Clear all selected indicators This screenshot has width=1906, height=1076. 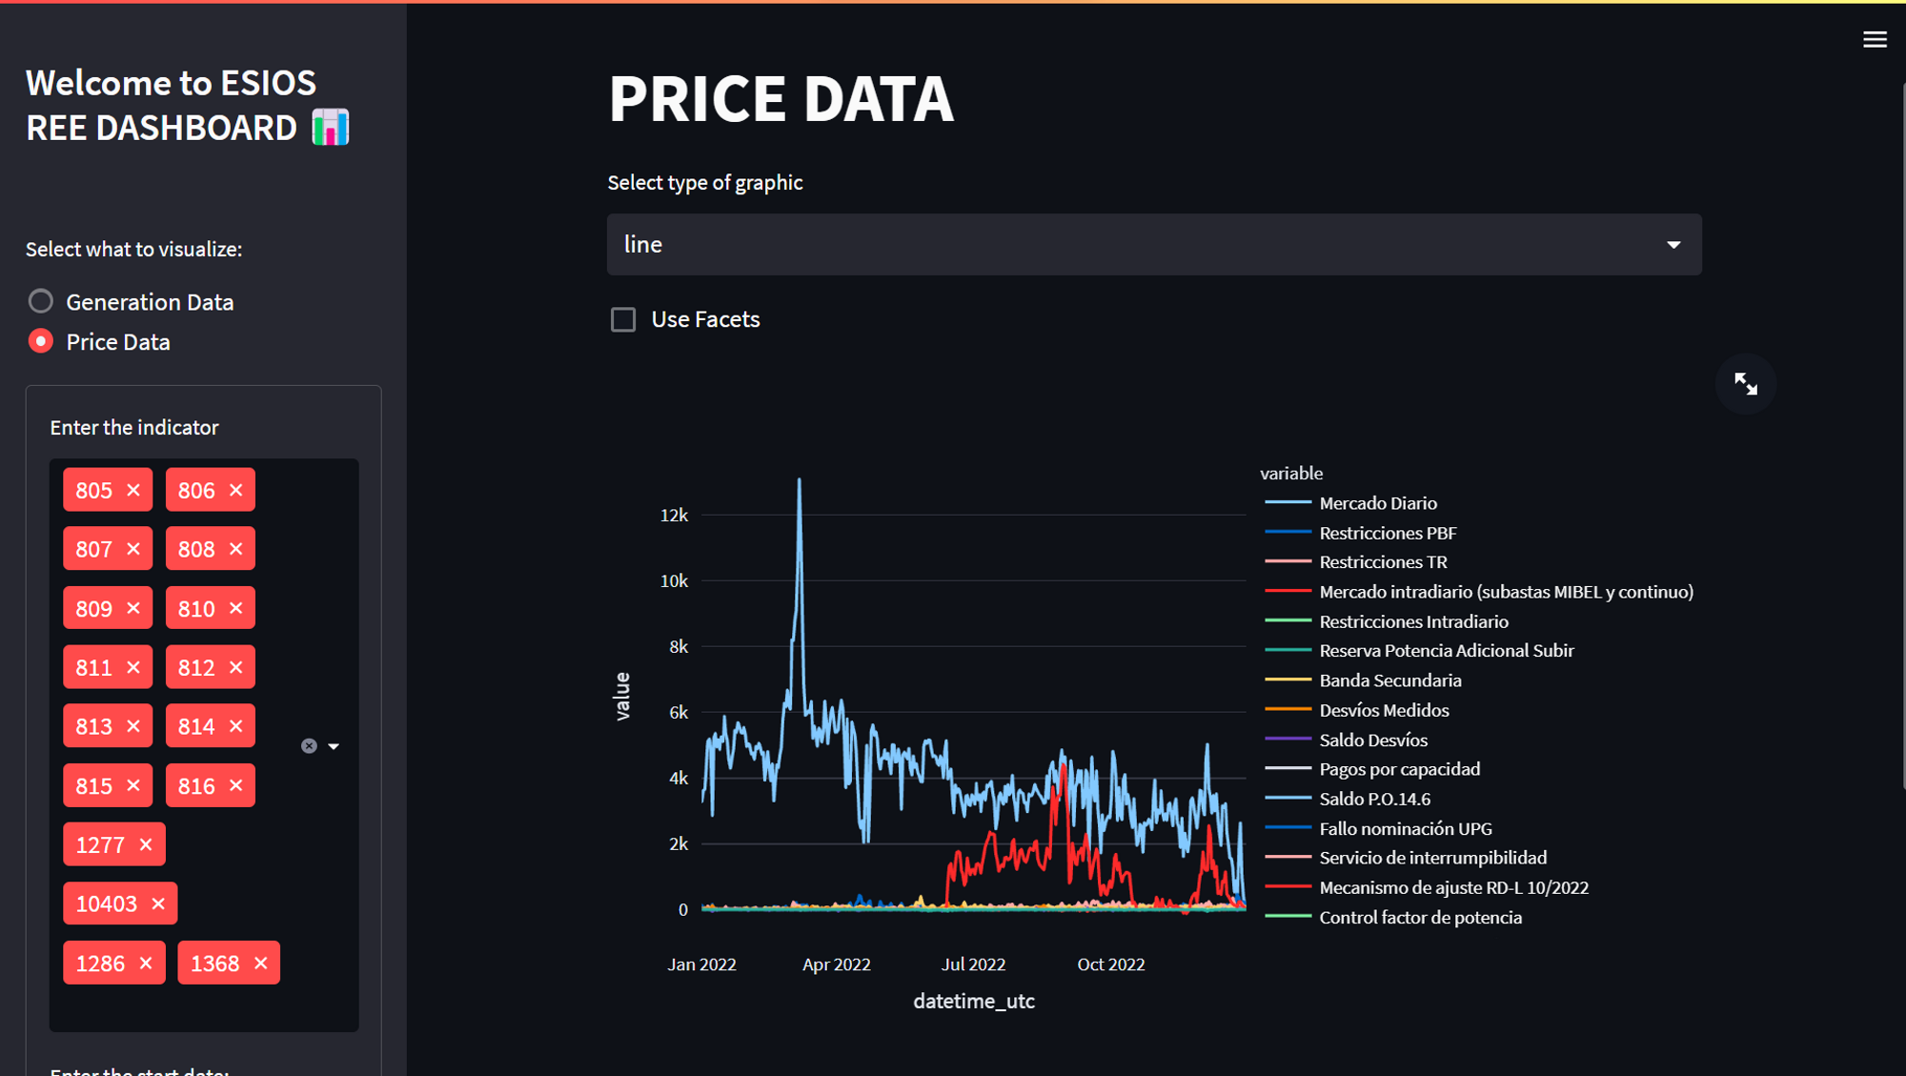309,746
